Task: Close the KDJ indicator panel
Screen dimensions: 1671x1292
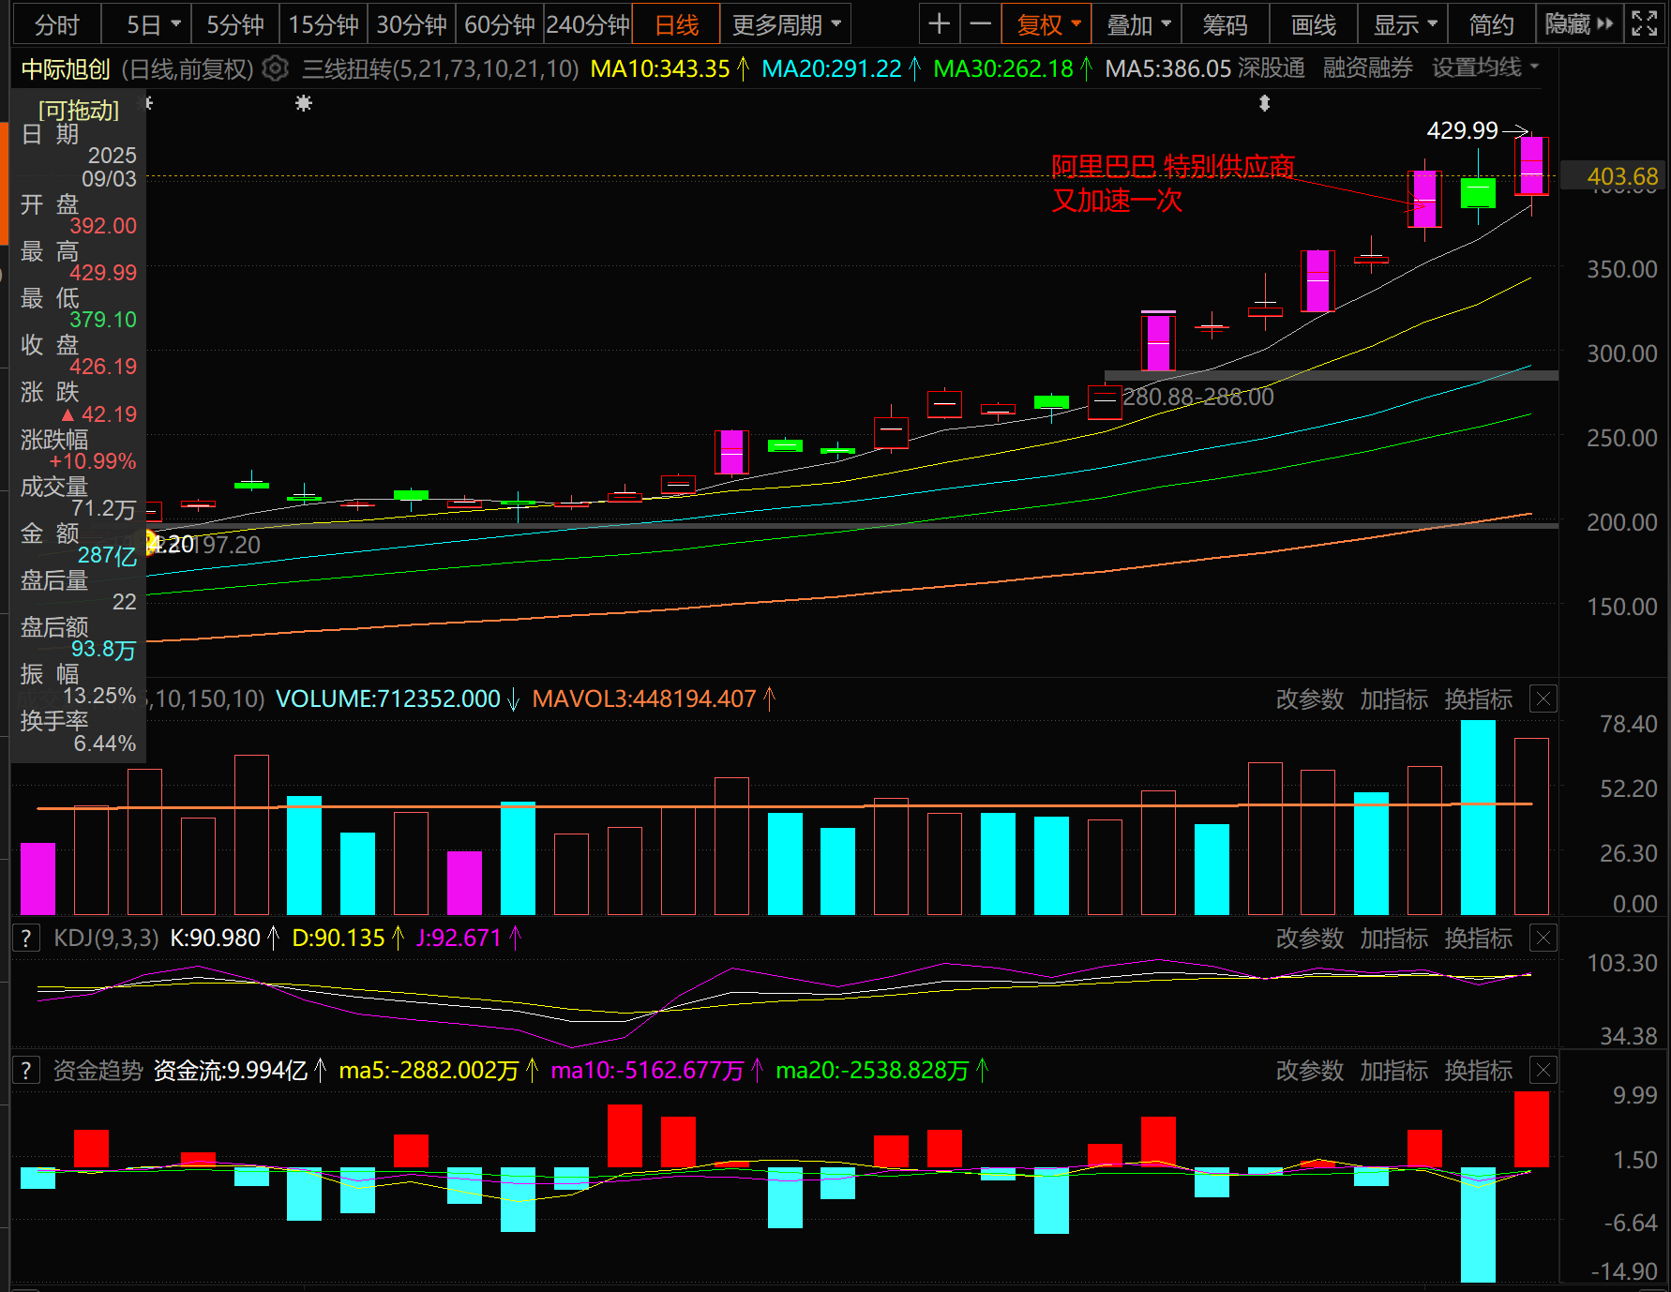Action: click(1543, 938)
